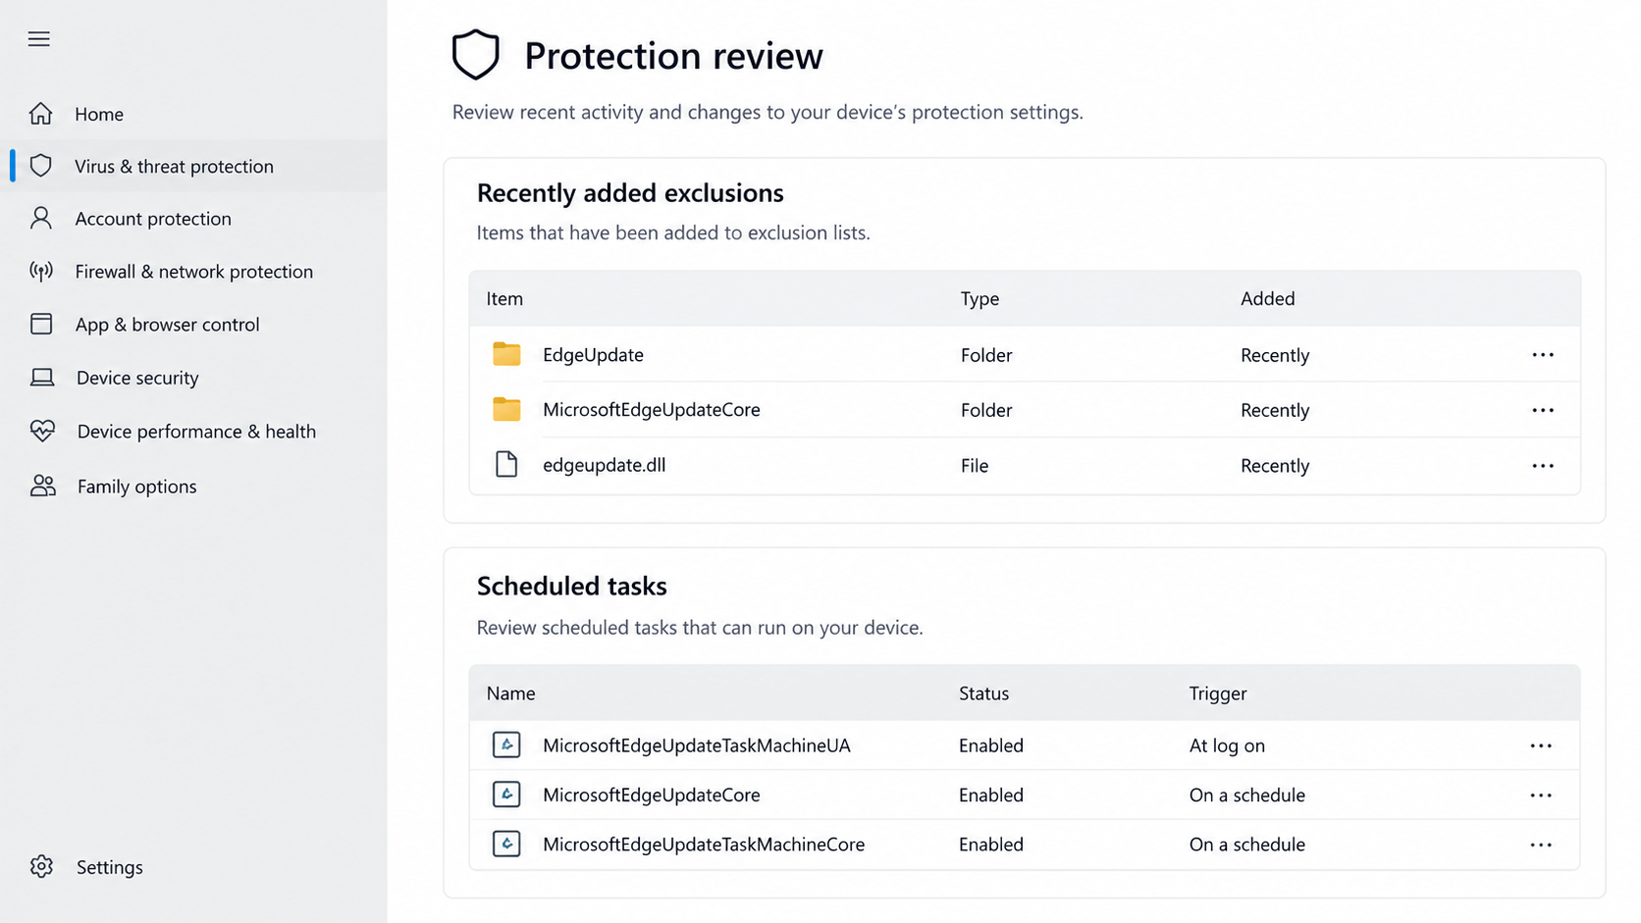Viewport: 1641px width, 923px height.
Task: Click the edgeupdate.dll file icon
Action: tap(506, 464)
